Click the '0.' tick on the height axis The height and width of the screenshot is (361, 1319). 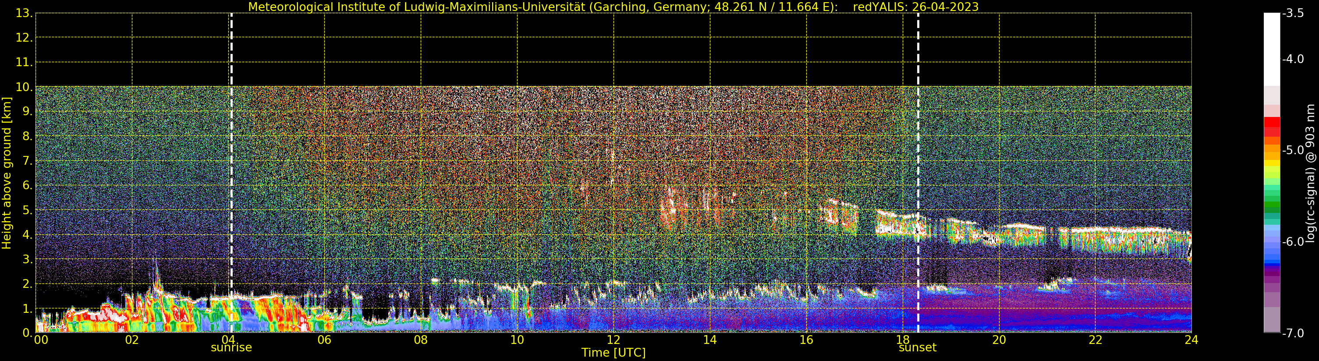(28, 333)
